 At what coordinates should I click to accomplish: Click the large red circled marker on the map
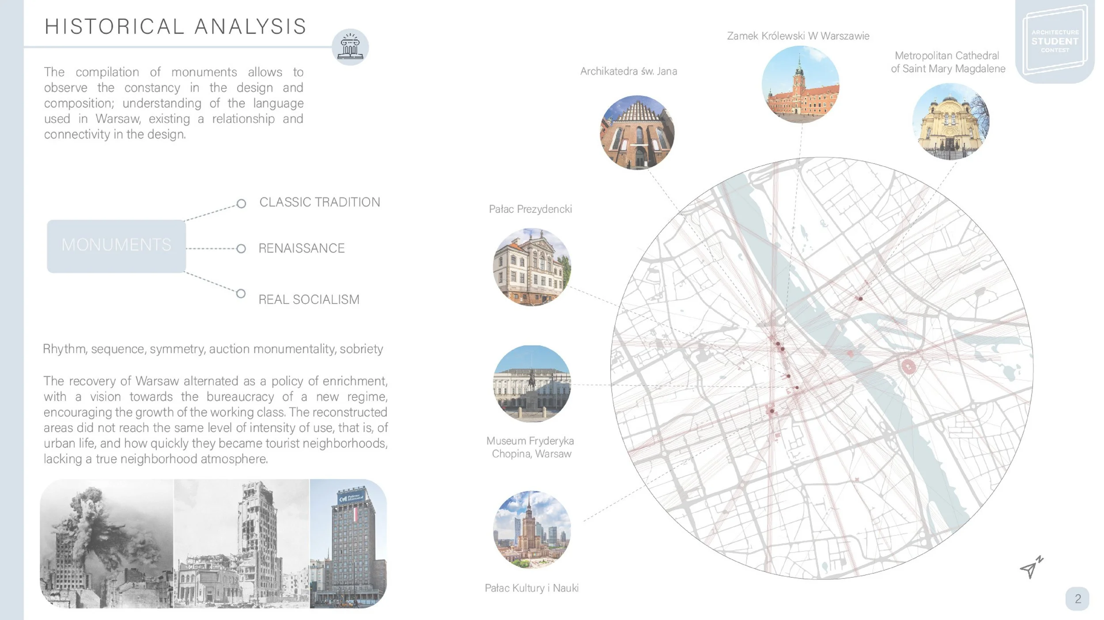908,366
